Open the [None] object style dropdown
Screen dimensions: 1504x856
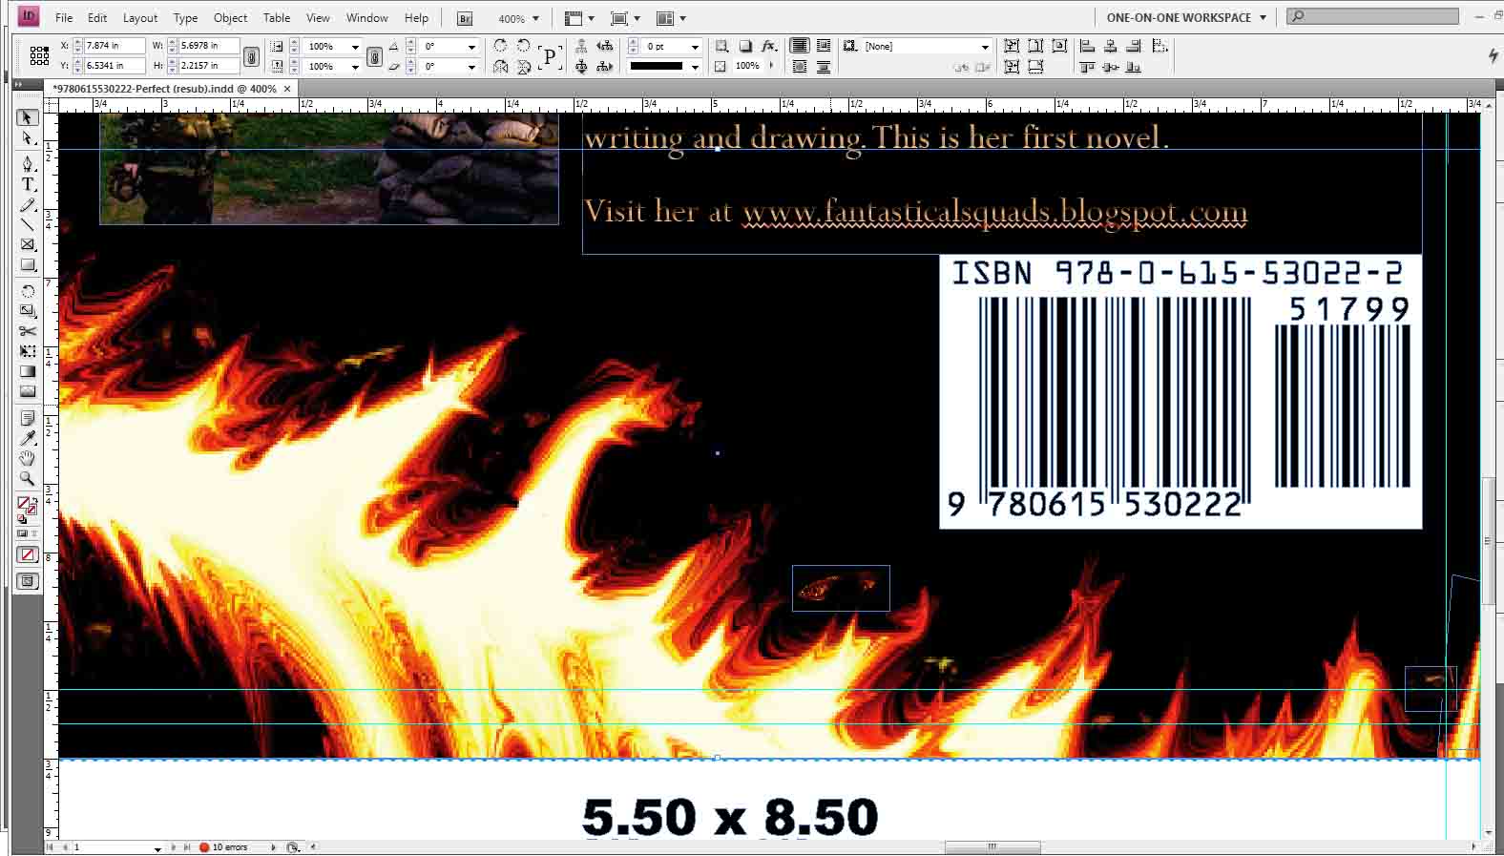[x=985, y=46]
